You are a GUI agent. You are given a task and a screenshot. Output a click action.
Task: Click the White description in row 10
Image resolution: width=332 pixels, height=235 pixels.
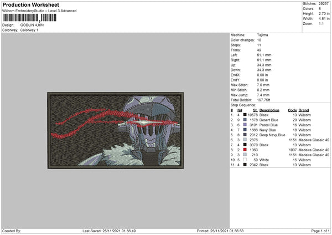click(264, 160)
